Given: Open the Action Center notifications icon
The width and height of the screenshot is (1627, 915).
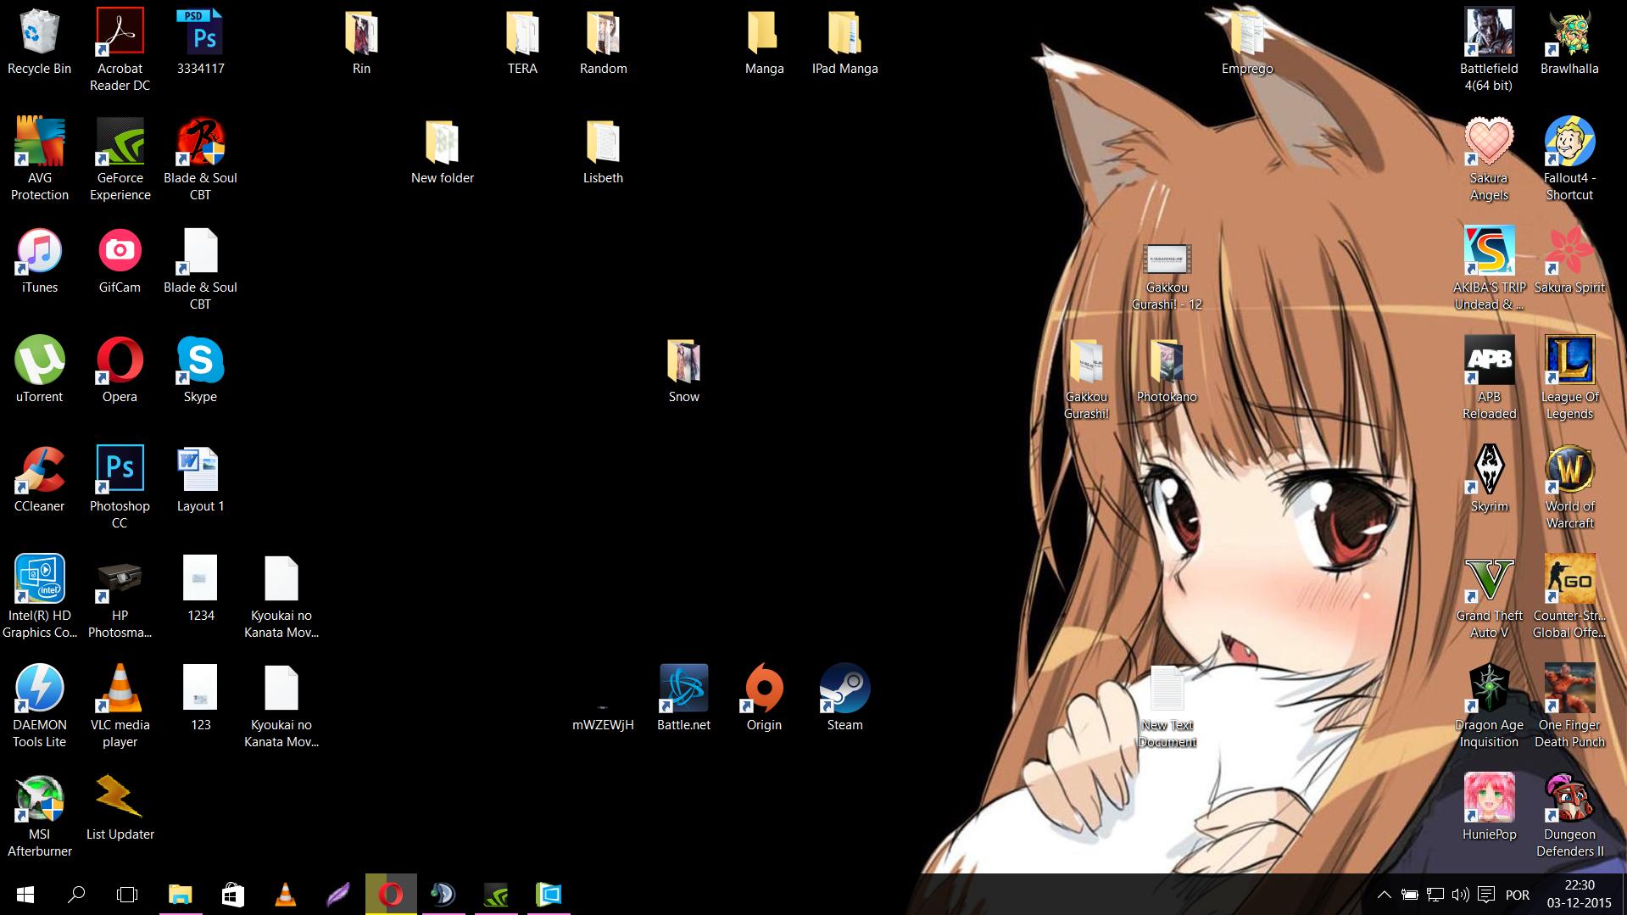Looking at the screenshot, I should [1485, 895].
